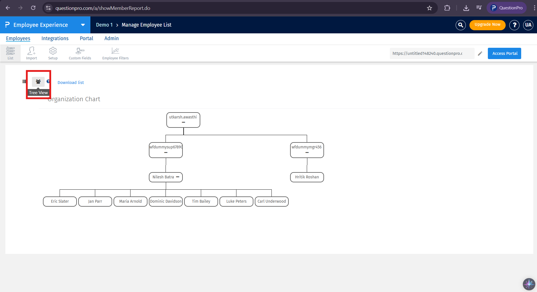Open Employee Filters
Screen dimensions: 537x292
(115, 53)
